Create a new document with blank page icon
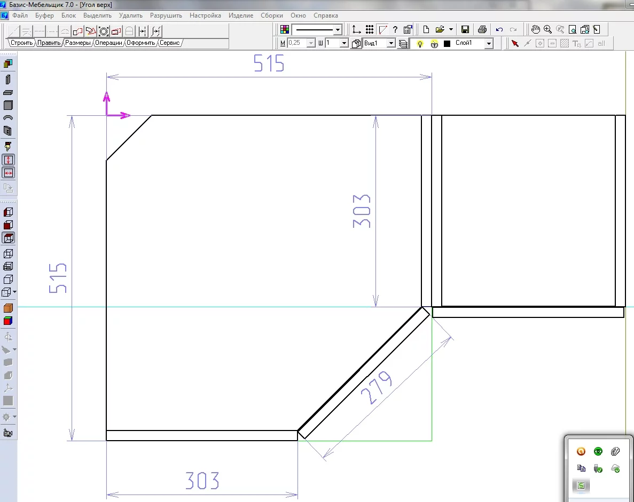 pyautogui.click(x=426, y=29)
